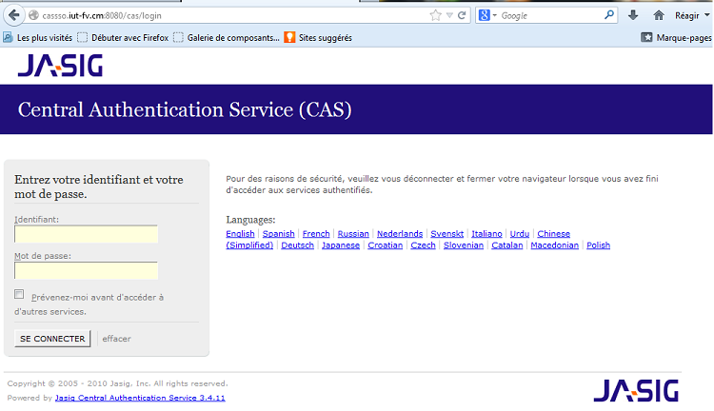Click the effacer link to clear form
The width and height of the screenshot is (714, 411).
[116, 339]
